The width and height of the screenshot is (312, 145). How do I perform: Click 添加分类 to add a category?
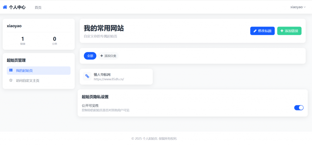(108, 56)
